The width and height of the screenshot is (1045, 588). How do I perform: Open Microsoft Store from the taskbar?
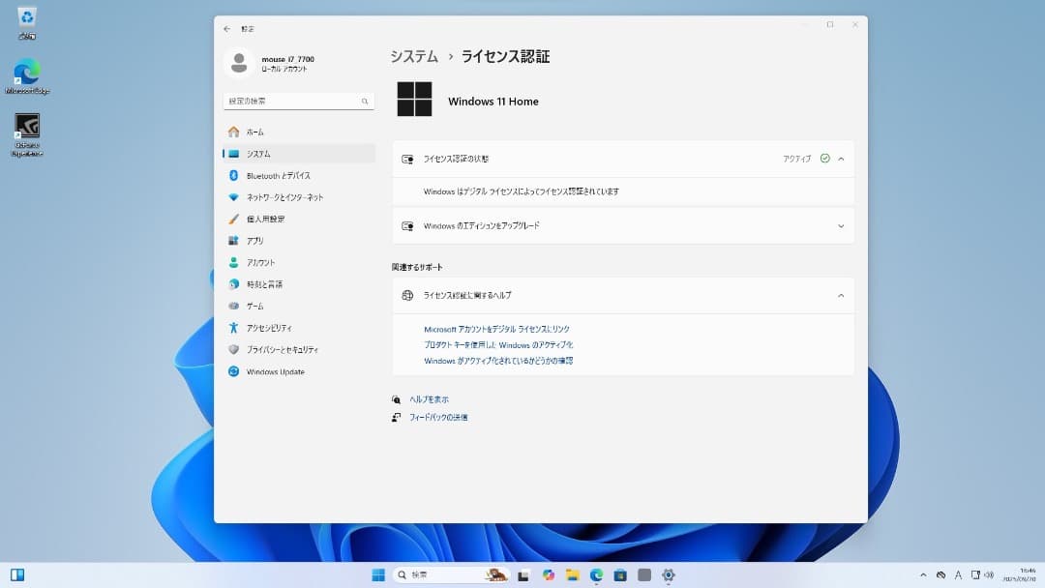[620, 573]
